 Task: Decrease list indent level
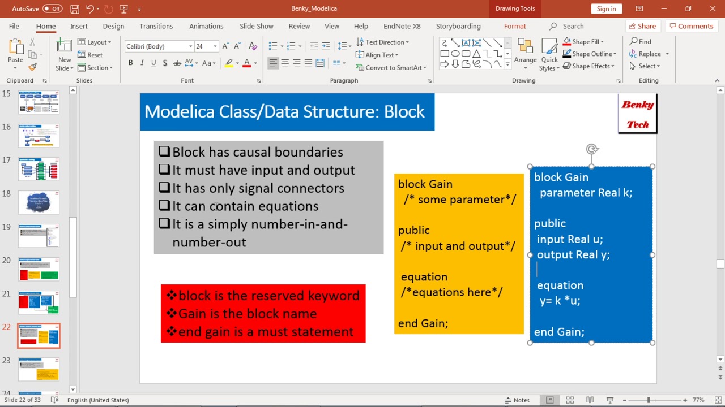point(314,46)
